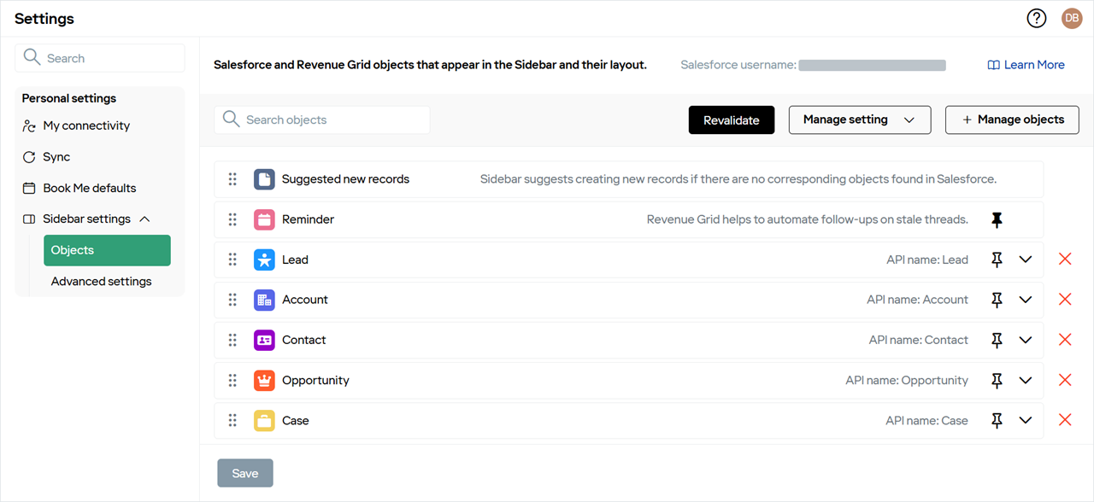Image resolution: width=1094 pixels, height=502 pixels.
Task: Toggle the pin for Reminder
Action: pos(997,219)
